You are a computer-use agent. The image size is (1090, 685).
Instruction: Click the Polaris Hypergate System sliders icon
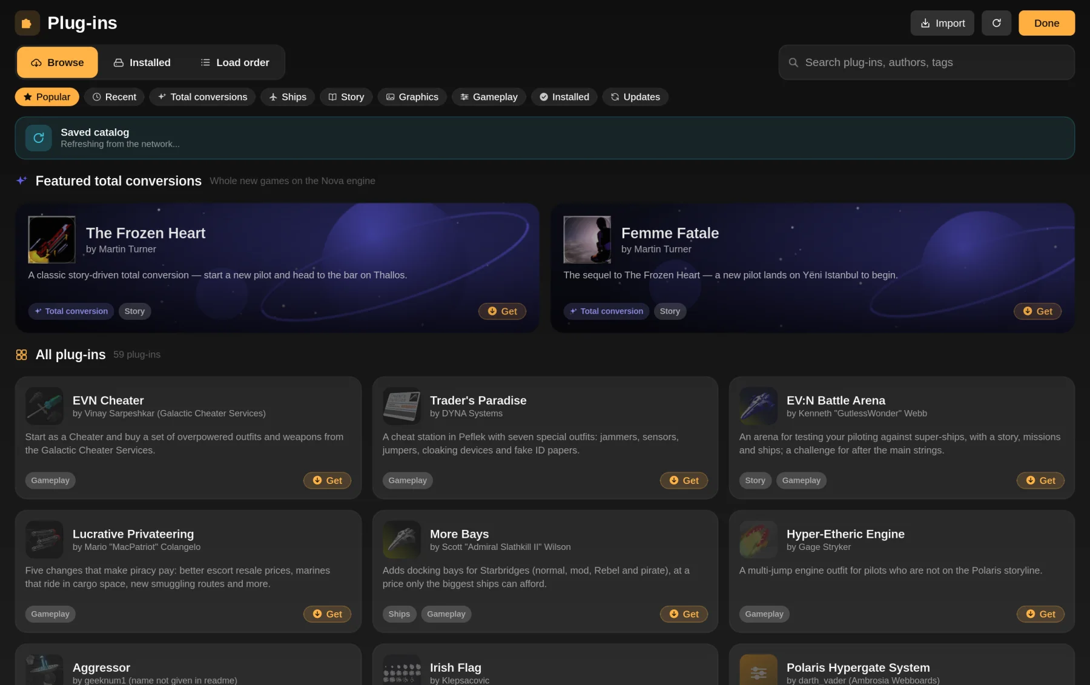point(758,671)
